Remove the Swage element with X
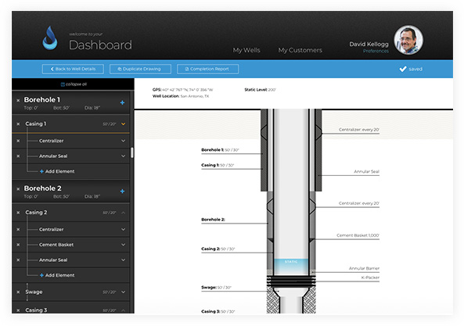 click(18, 292)
